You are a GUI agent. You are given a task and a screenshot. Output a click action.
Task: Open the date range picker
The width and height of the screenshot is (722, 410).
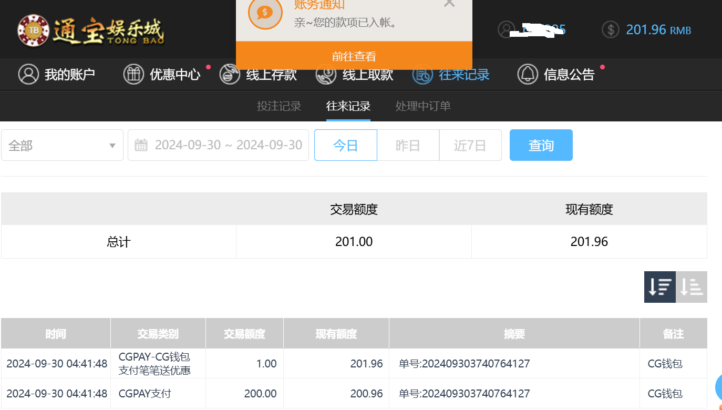point(228,145)
